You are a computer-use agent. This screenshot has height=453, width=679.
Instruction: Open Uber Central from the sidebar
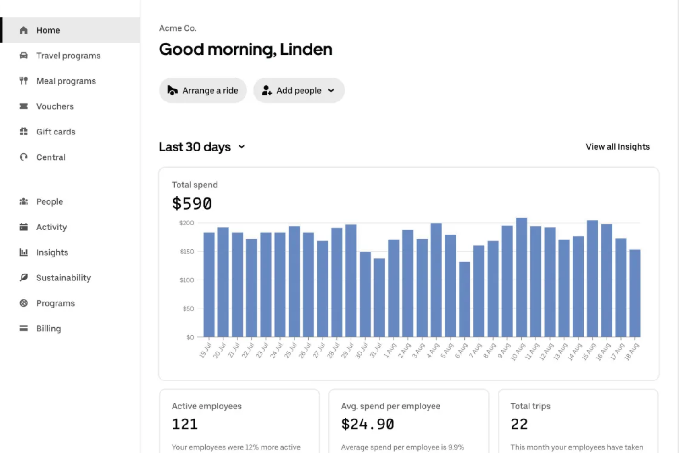50,157
